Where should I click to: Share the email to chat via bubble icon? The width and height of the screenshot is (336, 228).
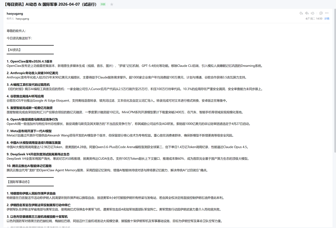(x=321, y=13)
